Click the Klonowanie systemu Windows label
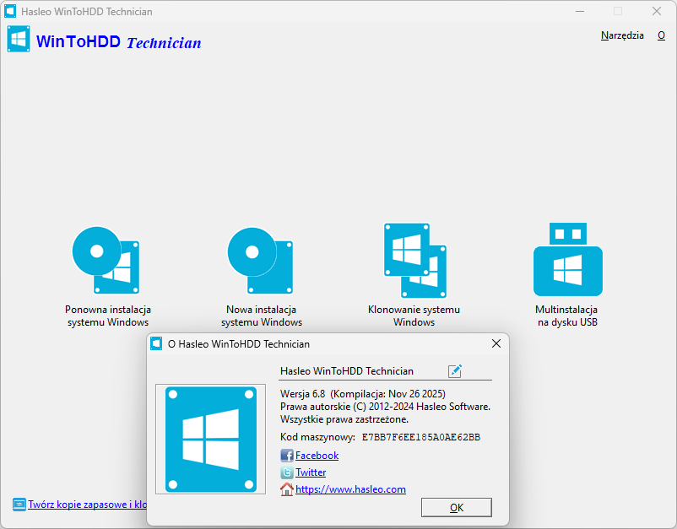This screenshot has width=677, height=529. click(414, 316)
